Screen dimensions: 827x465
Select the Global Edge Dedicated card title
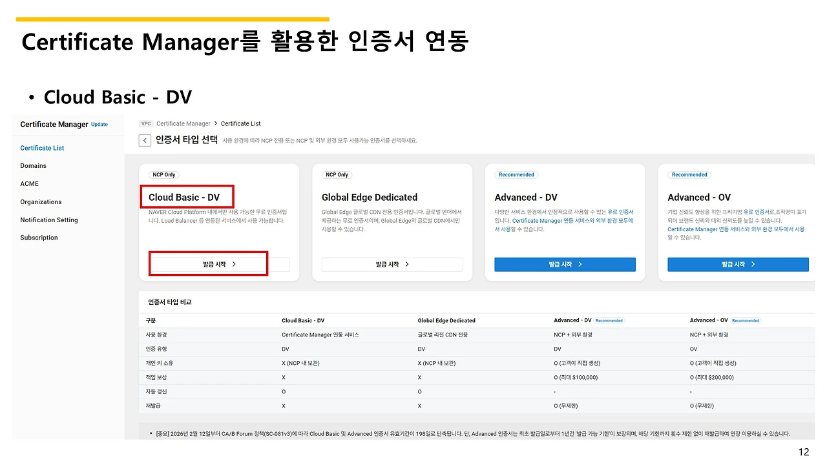(370, 197)
